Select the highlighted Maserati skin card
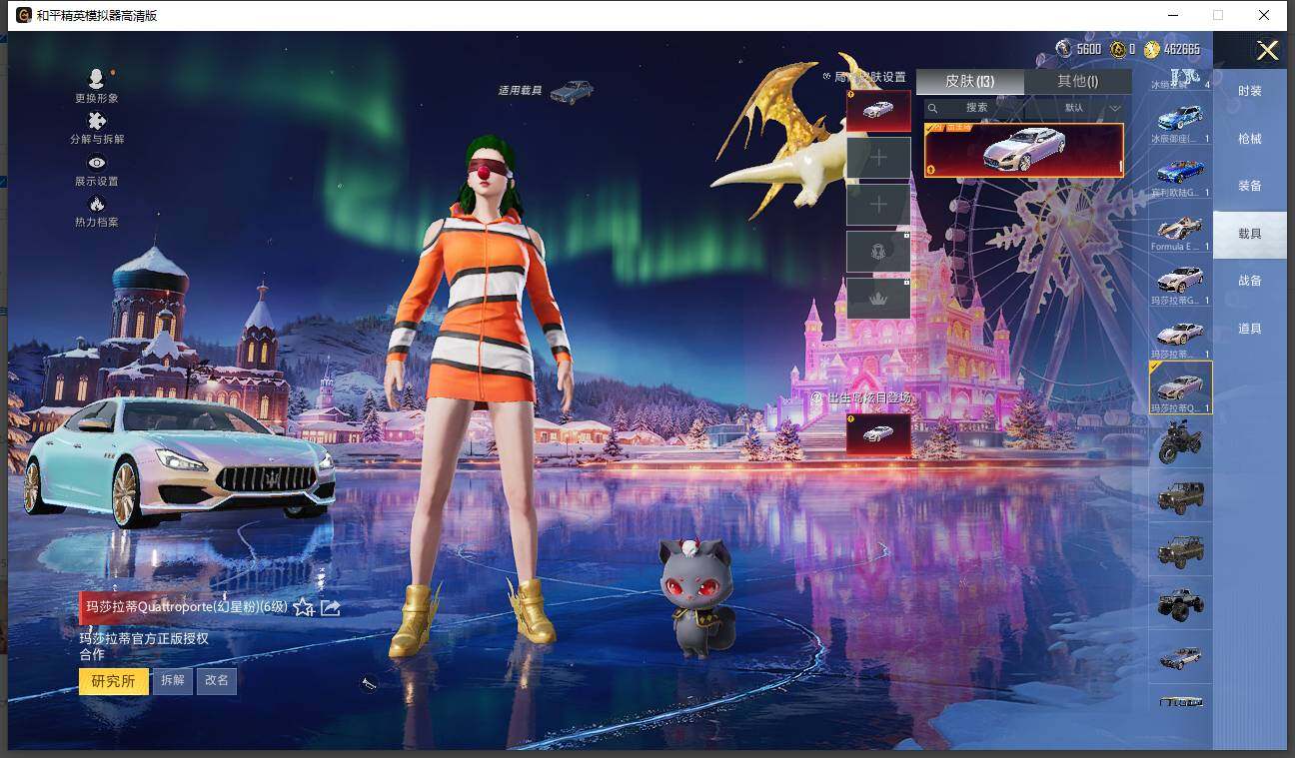This screenshot has height=758, width=1295. (x=1024, y=150)
